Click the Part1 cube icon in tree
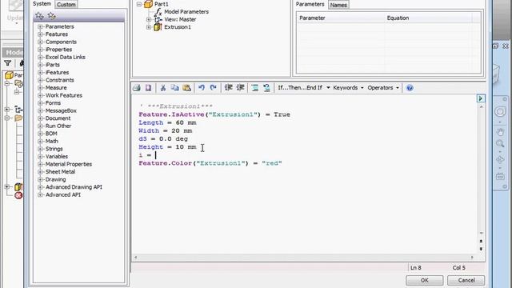 (x=149, y=4)
